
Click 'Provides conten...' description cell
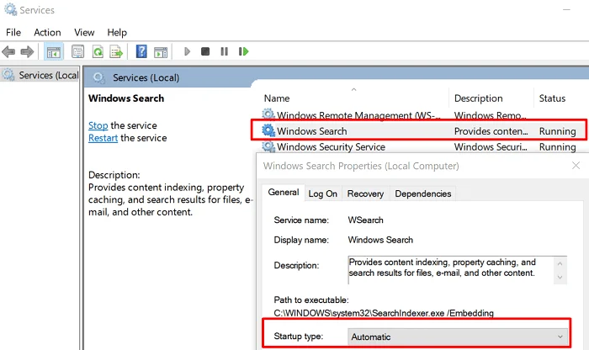[491, 131]
